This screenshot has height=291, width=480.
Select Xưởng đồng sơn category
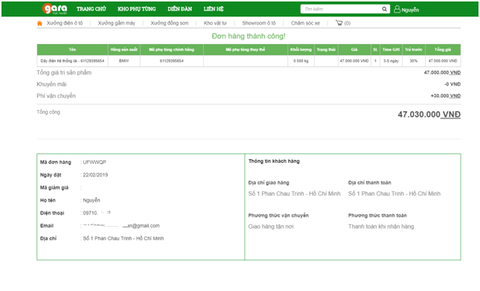click(x=169, y=23)
